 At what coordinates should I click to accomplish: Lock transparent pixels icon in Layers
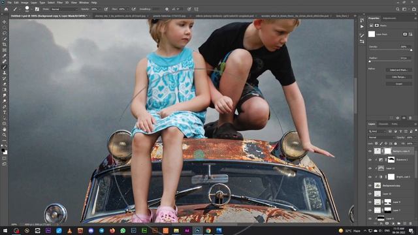(x=376, y=144)
